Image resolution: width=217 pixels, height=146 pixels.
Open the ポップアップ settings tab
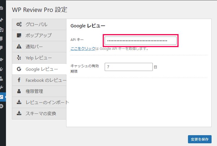tap(39, 35)
